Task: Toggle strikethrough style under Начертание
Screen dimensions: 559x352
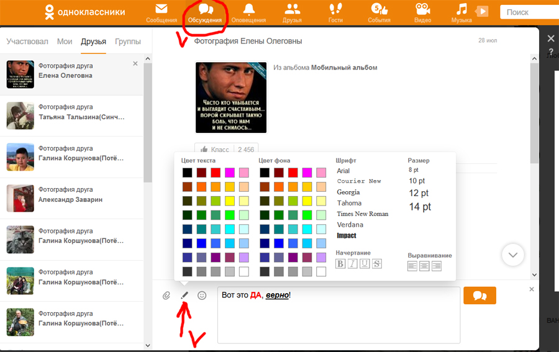Action: (376, 264)
